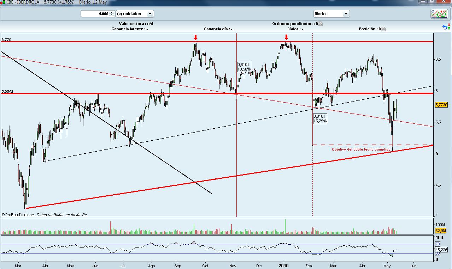Click the close position icon beside Posición

tap(383, 29)
